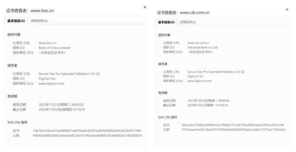The image size is (296, 152).
Task: Close the www.cib.com.cn certificate viewer
Action: [x=287, y=10]
